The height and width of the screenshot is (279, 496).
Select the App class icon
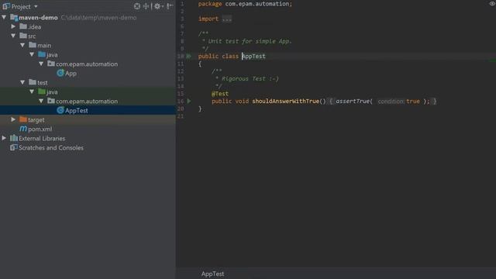(x=60, y=73)
